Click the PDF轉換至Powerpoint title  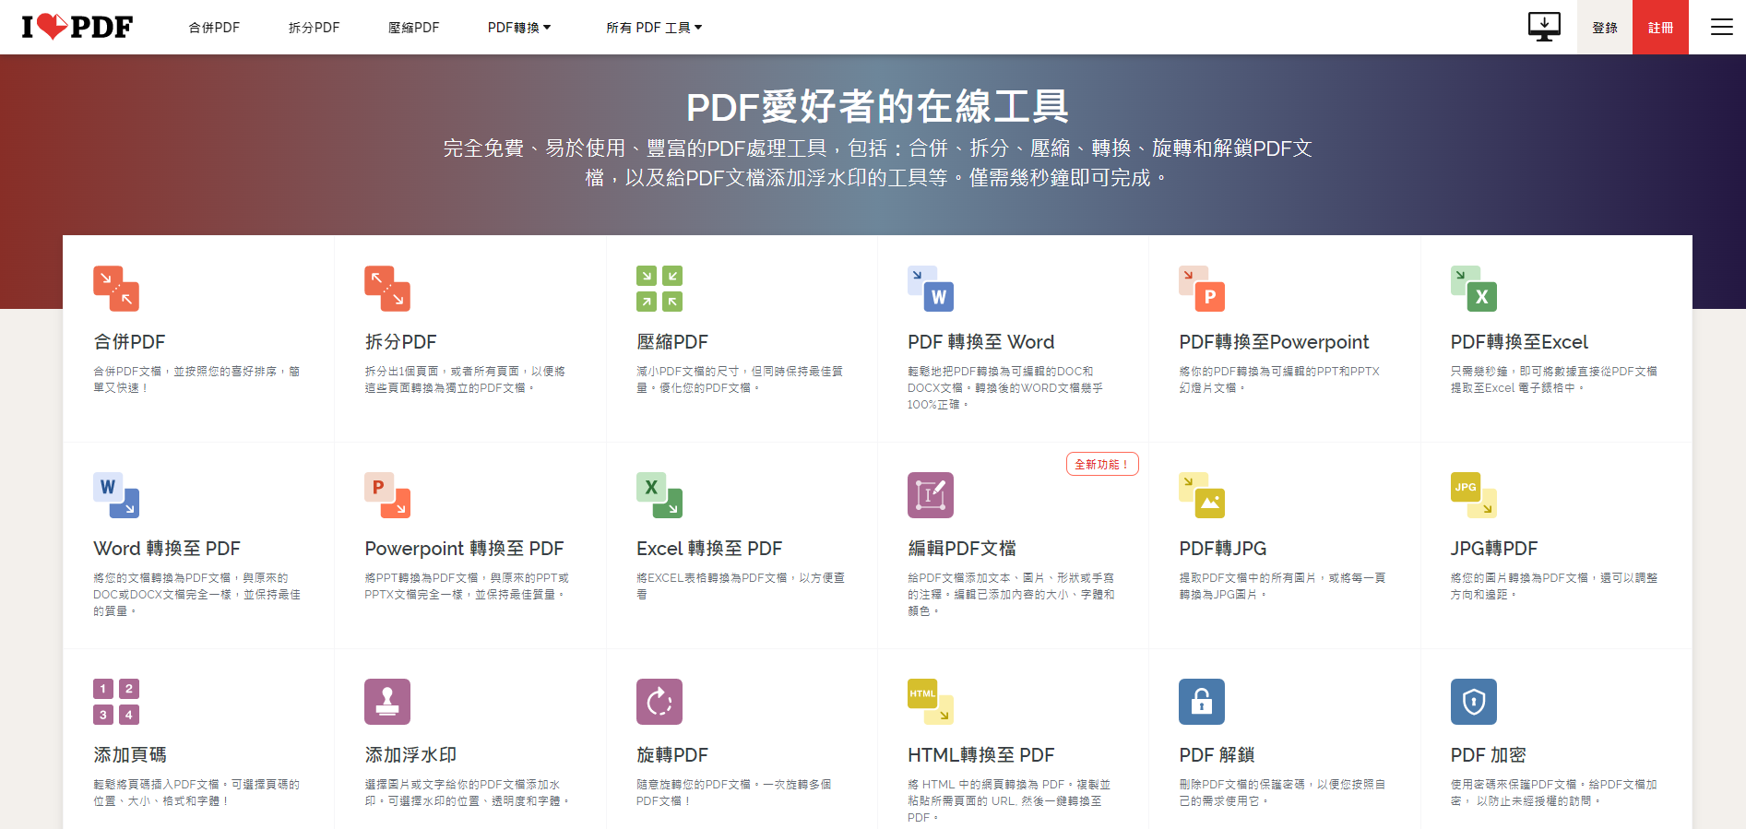coord(1274,342)
